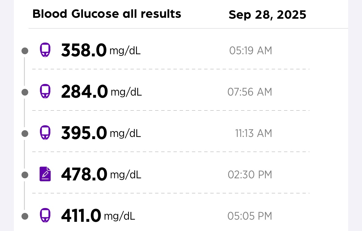362x231 pixels.
Task: Select the 05:05 PM timeline dot
Action: (x=25, y=216)
